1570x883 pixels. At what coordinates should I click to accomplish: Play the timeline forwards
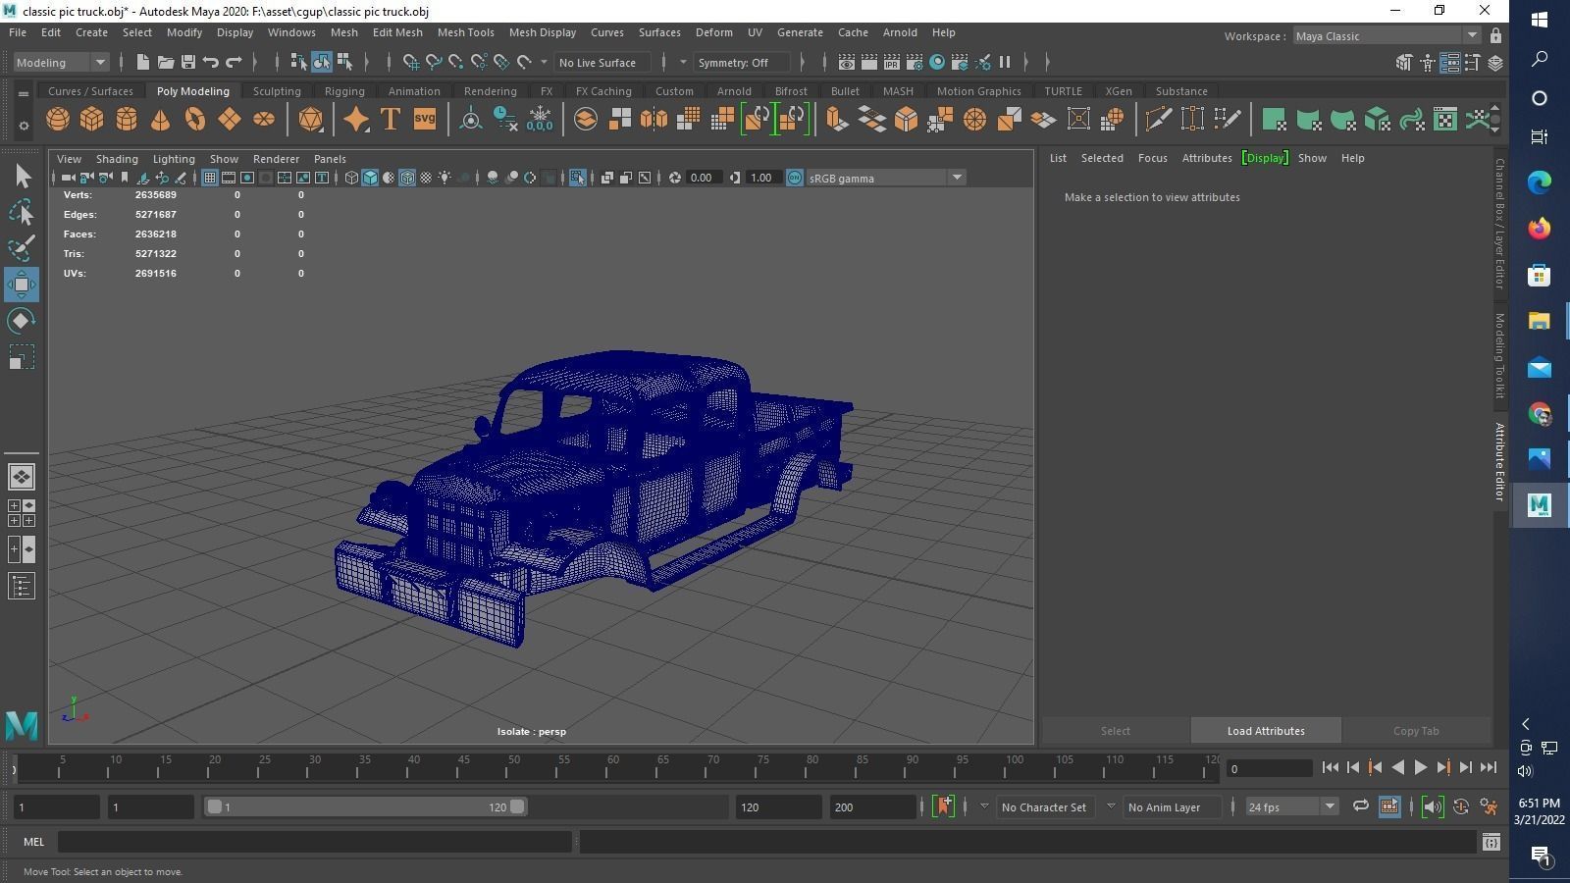click(x=1420, y=768)
